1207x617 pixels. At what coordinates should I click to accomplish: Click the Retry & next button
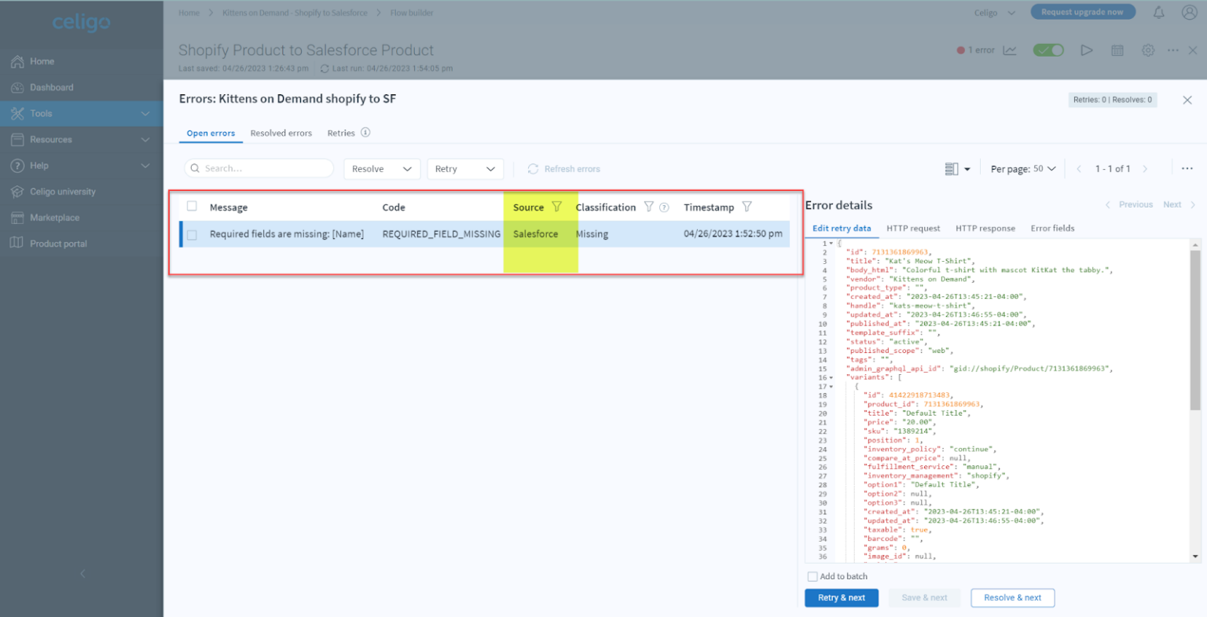point(841,597)
